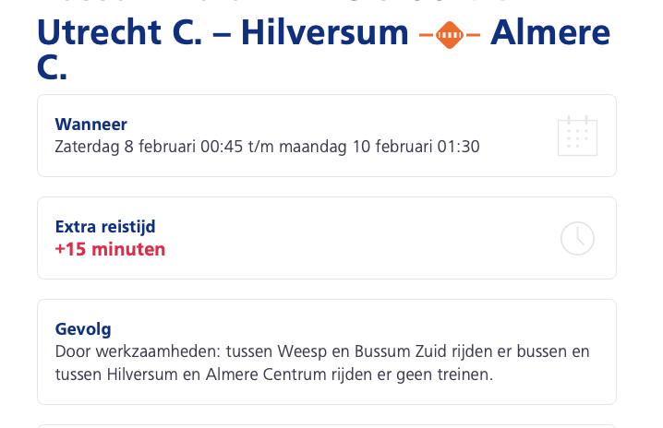
Task: Select the Gevolg heading
Action: [x=83, y=329]
